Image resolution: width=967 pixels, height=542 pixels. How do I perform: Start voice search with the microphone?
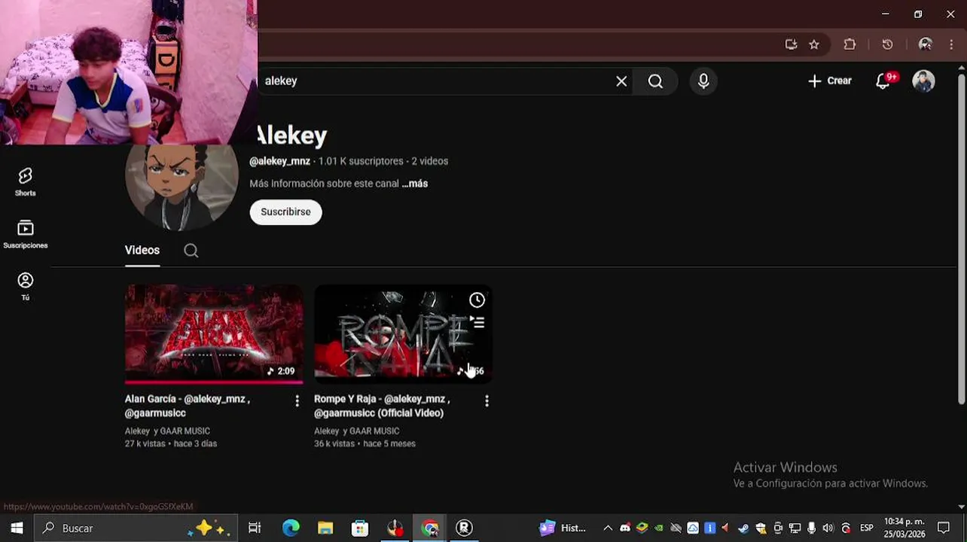pos(703,81)
